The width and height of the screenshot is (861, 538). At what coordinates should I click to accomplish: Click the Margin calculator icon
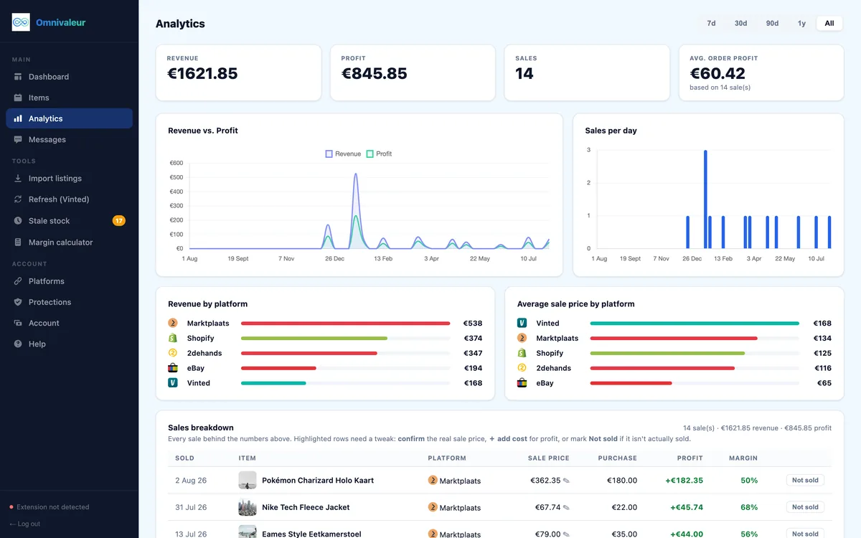coord(18,242)
